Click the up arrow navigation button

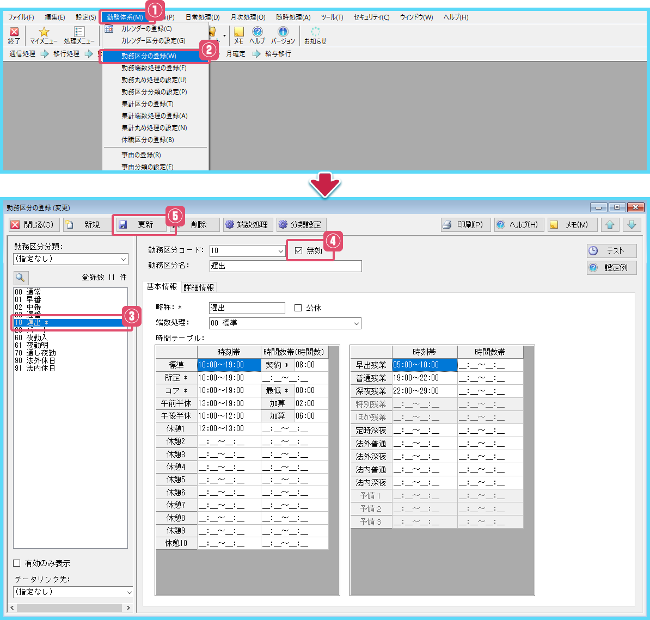[x=610, y=225]
